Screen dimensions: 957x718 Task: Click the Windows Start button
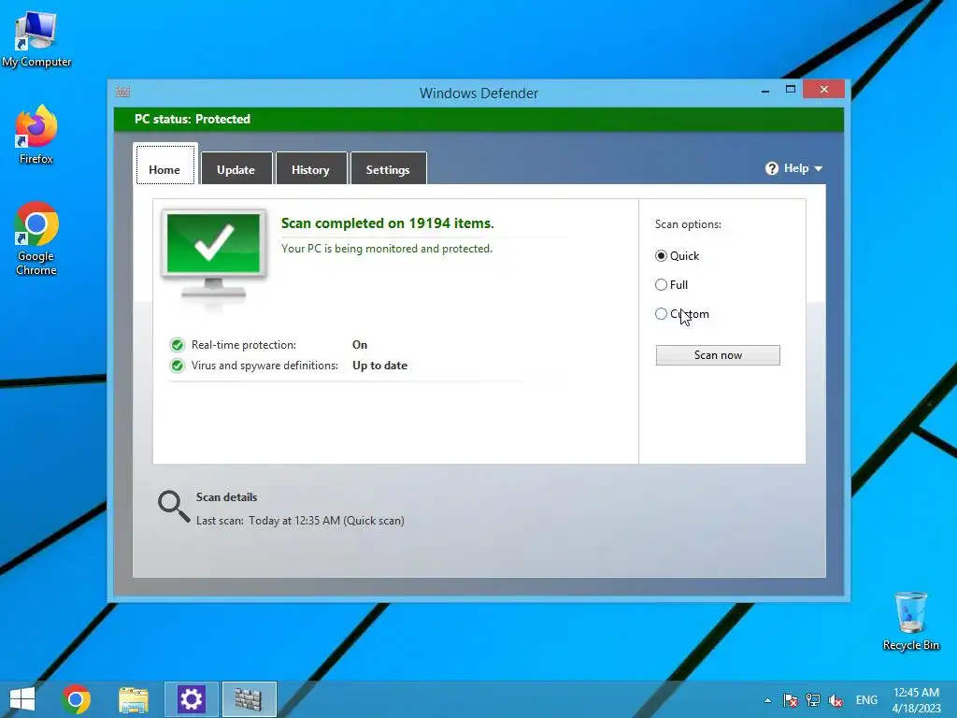coord(22,699)
